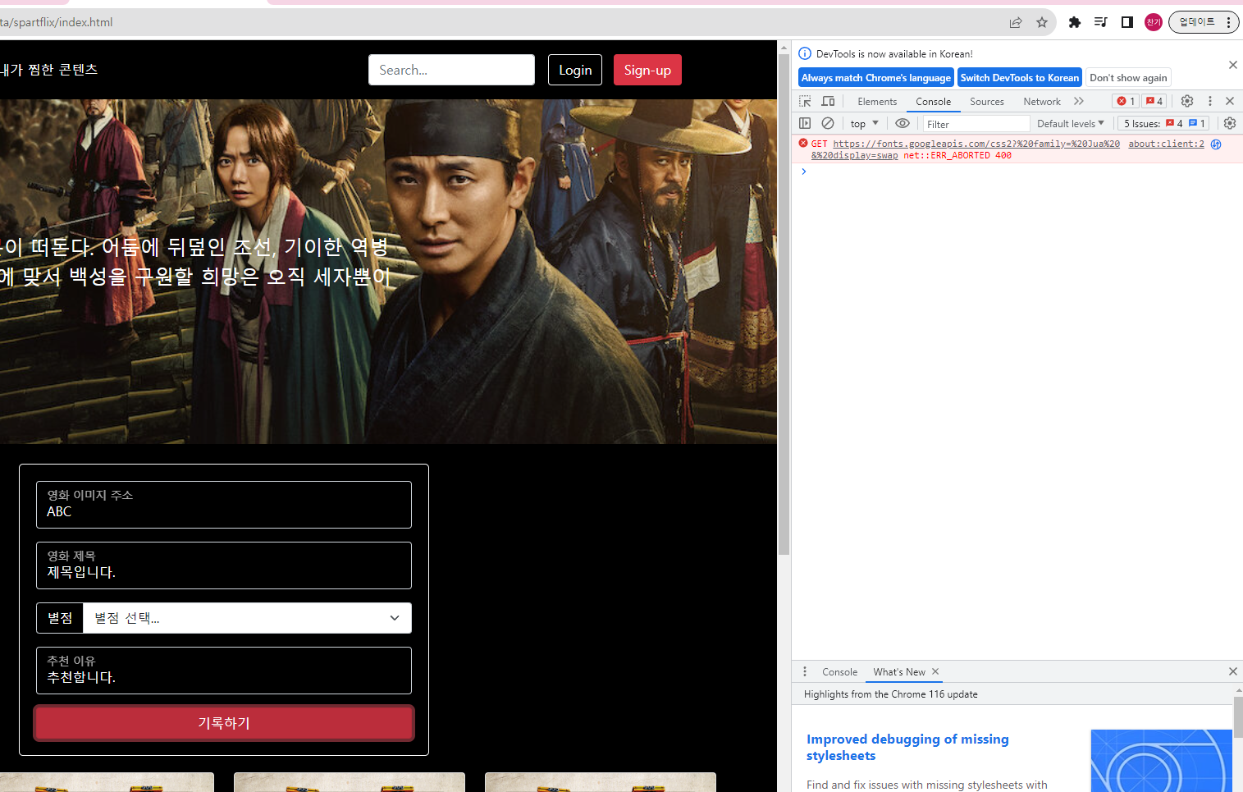Open the drawer three-dot menu
Viewport: 1243px width, 792px height.
pyautogui.click(x=805, y=671)
